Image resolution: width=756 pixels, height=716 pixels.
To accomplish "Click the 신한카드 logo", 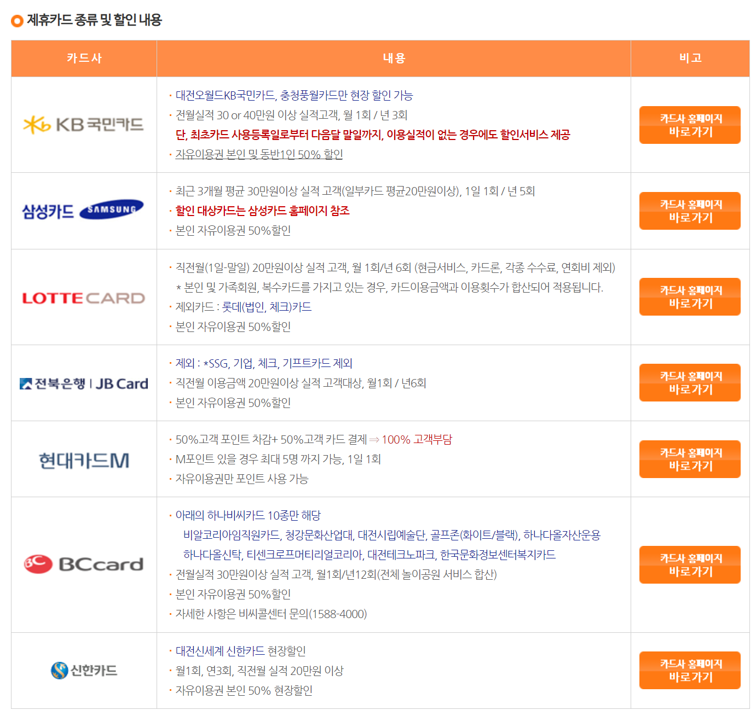I will pyautogui.click(x=83, y=670).
